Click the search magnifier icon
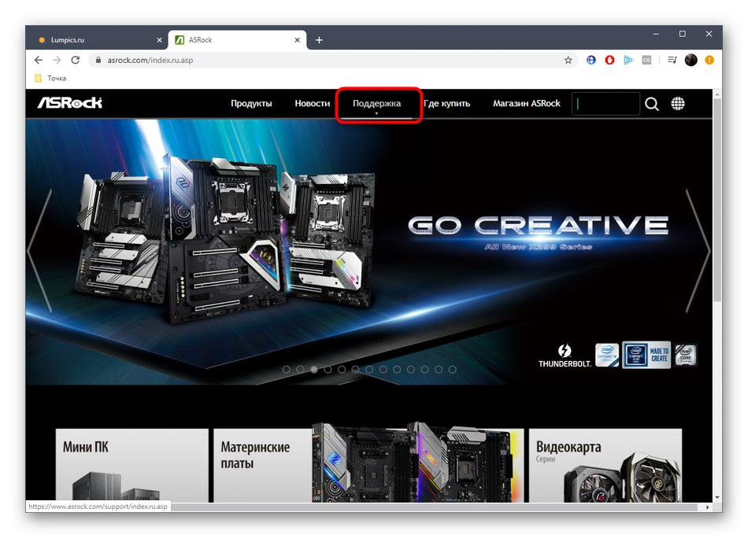Screen dimensions: 748x538 point(652,104)
